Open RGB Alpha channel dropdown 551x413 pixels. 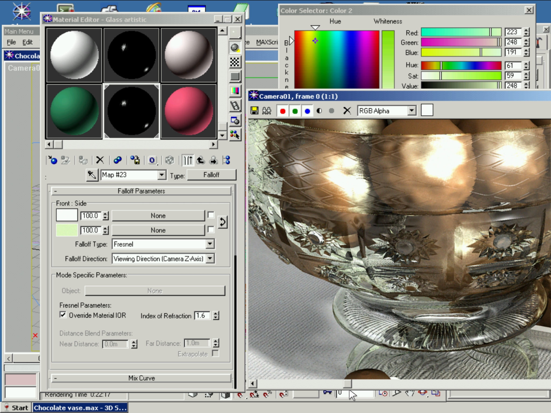tap(411, 111)
